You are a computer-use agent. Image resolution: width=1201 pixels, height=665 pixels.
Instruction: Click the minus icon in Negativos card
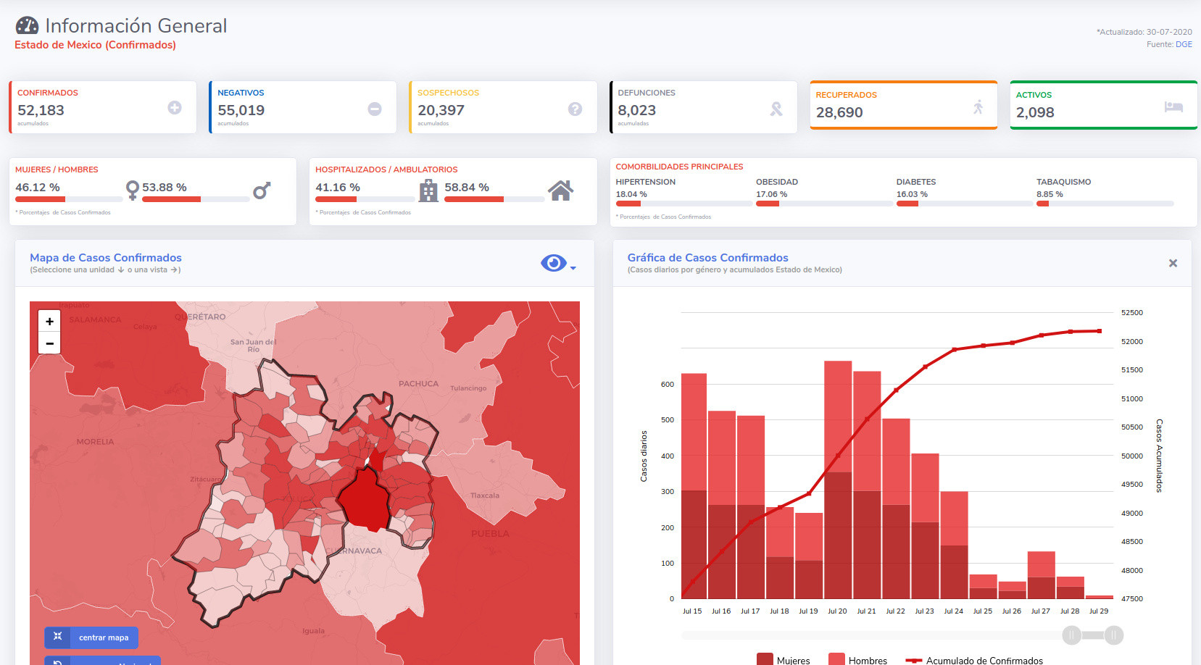(375, 109)
